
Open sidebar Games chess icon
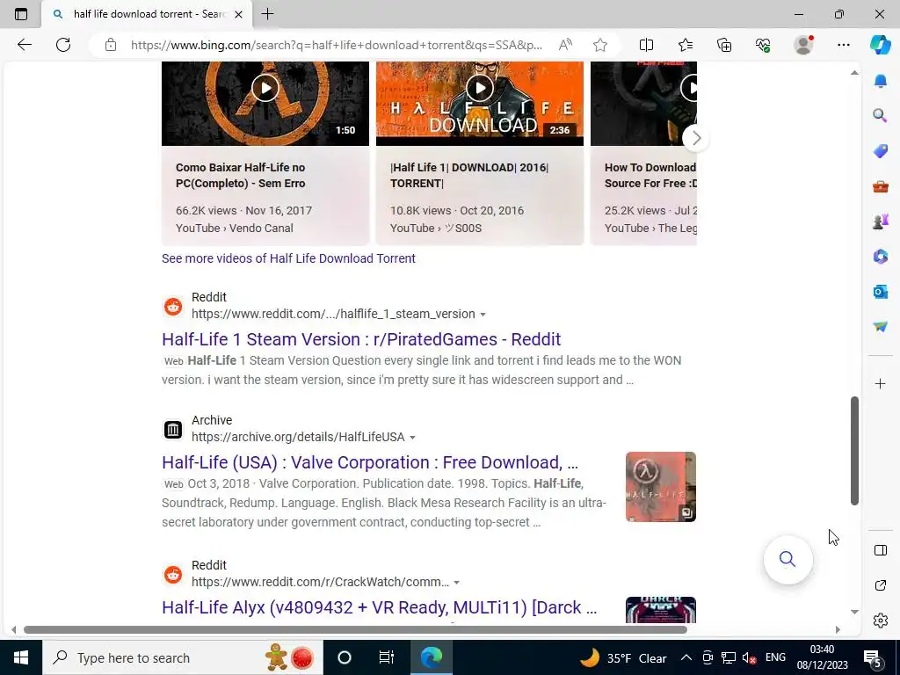point(881,221)
